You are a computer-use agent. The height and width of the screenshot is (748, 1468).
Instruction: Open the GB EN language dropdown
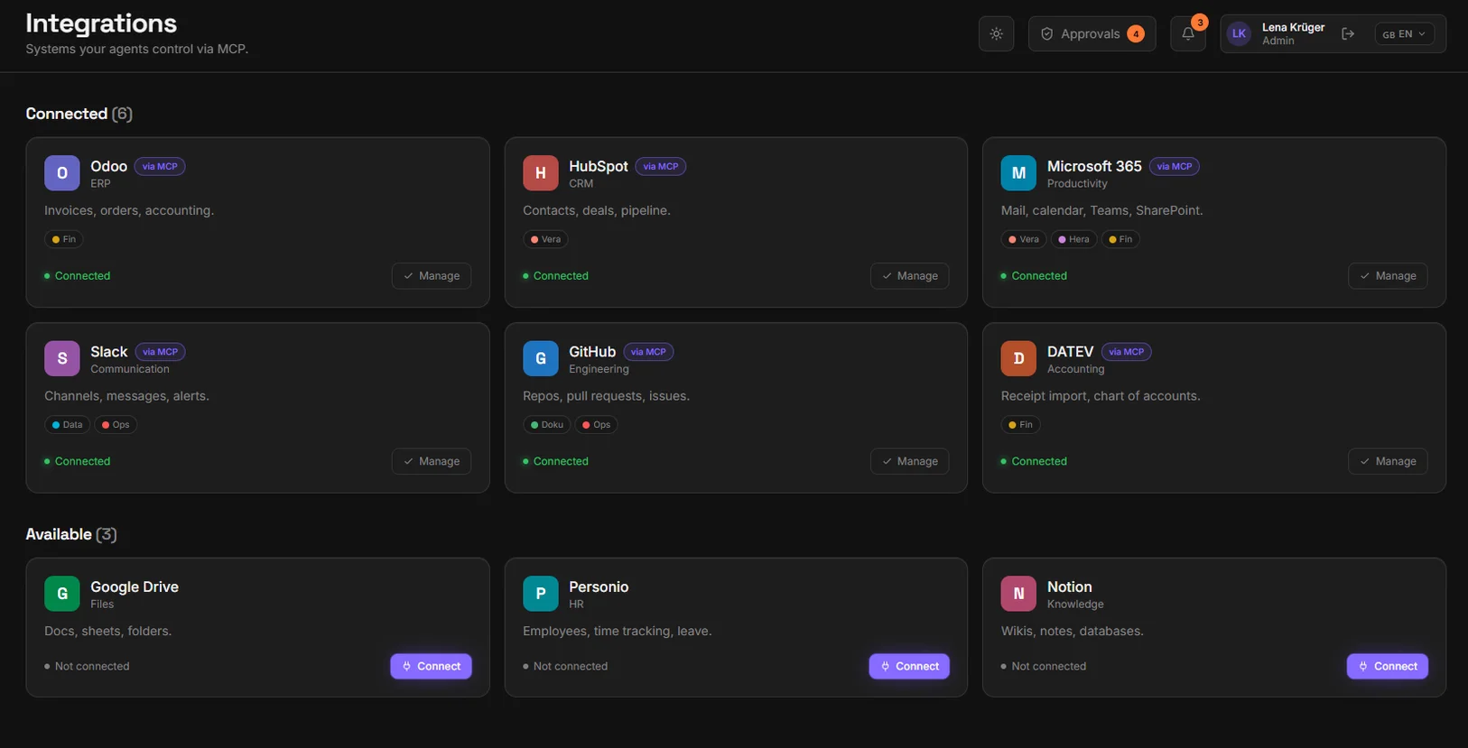click(1404, 34)
